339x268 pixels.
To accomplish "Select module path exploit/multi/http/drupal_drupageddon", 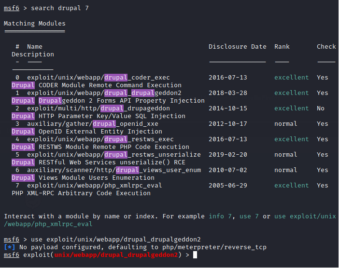I will pyautogui.click(x=99, y=108).
